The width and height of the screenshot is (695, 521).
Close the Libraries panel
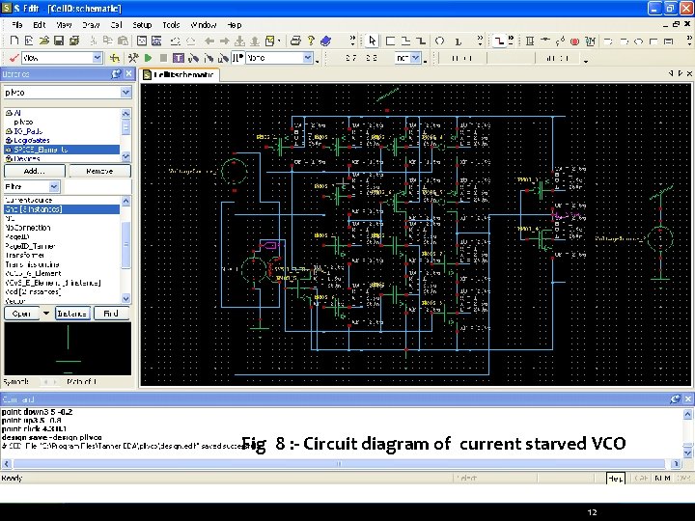[x=129, y=74]
